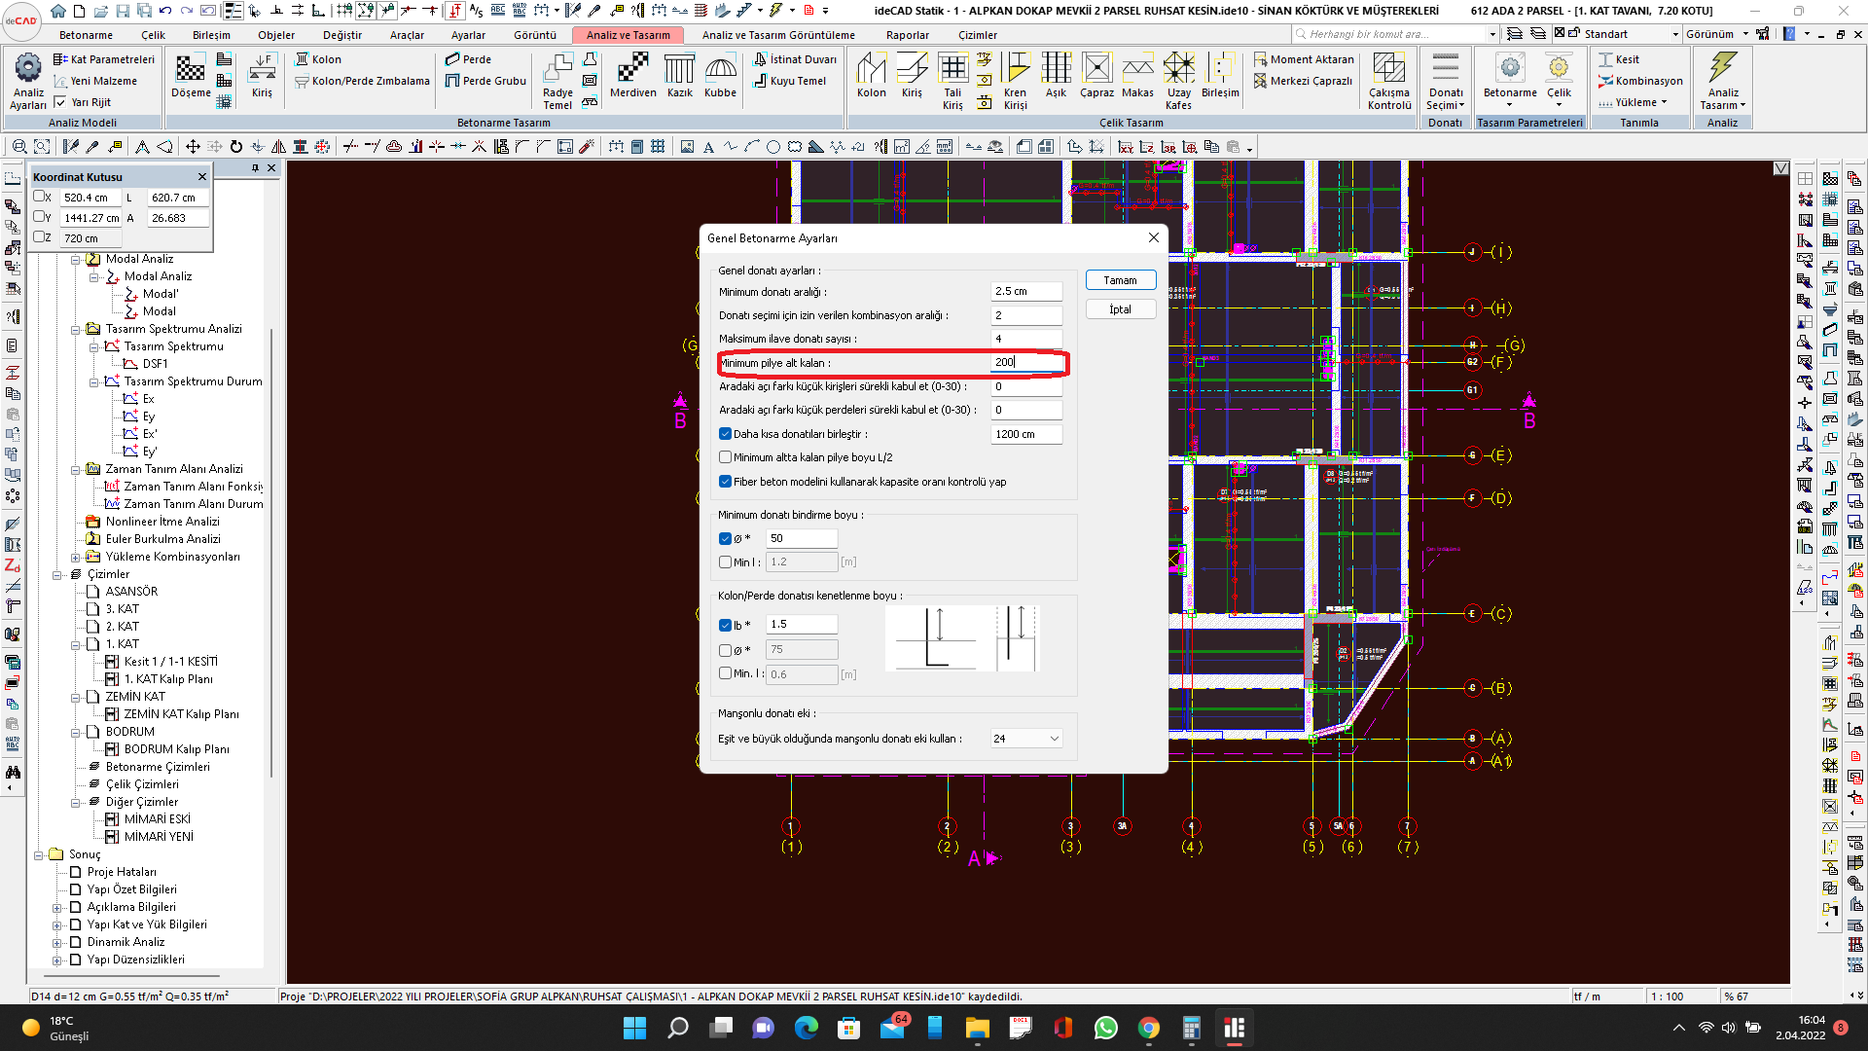Select the Tali Kiriş tool
This screenshot has height=1051, width=1868.
[x=952, y=81]
